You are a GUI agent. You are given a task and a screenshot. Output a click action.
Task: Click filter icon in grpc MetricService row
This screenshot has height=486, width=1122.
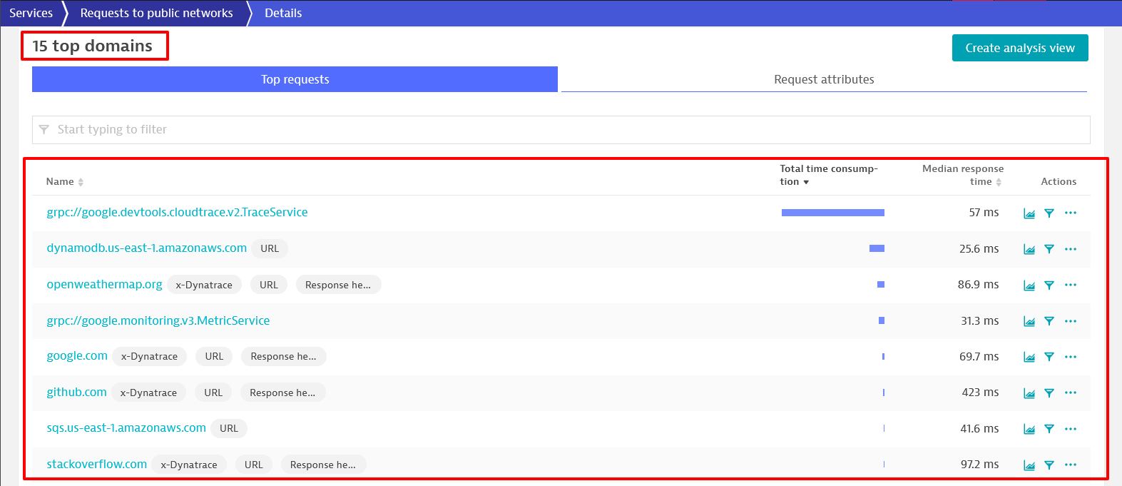click(1049, 321)
